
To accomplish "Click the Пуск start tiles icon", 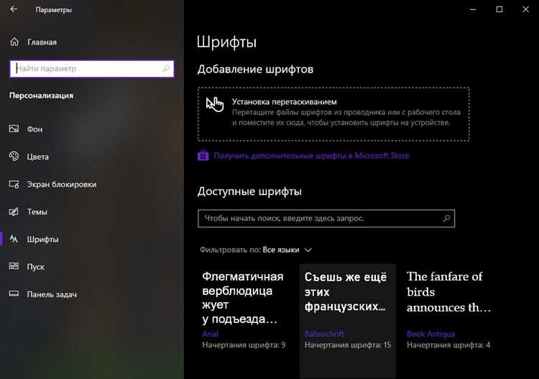I will tap(14, 266).
